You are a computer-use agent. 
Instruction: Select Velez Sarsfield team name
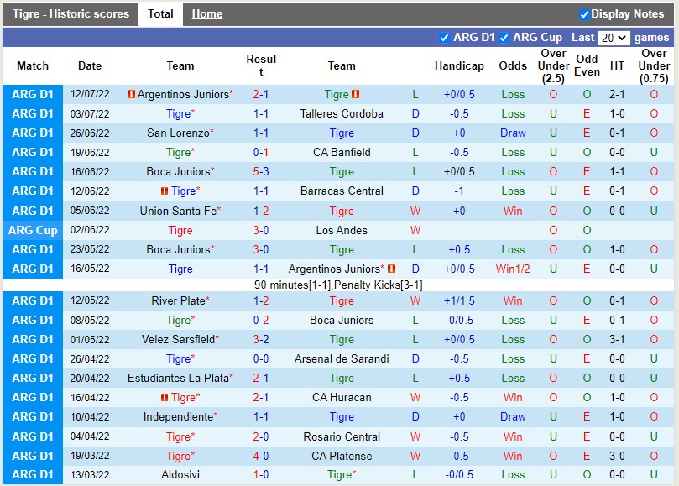[x=178, y=340]
